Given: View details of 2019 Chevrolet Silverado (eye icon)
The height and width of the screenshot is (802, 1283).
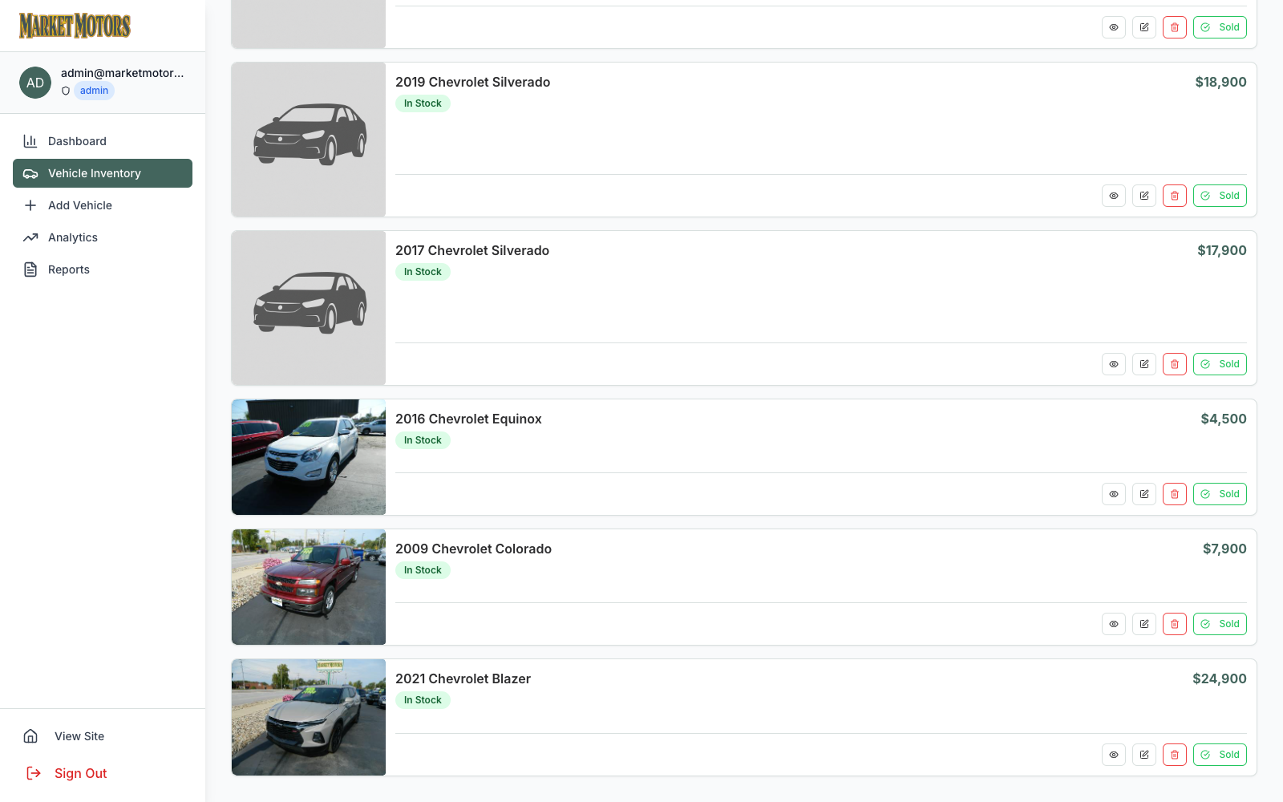Looking at the screenshot, I should point(1114,196).
